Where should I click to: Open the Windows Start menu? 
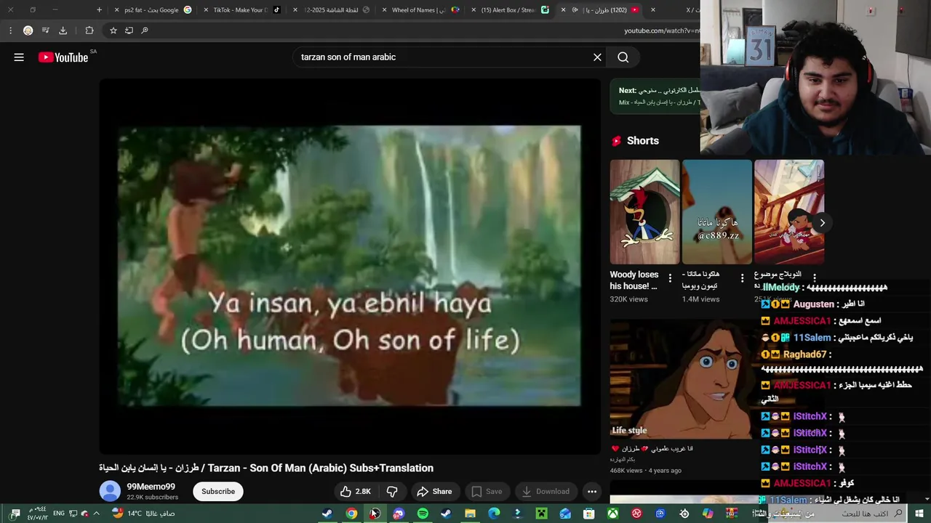click(919, 514)
